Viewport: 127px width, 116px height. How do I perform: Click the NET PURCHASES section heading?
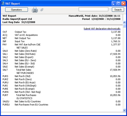[x=25, y=73]
